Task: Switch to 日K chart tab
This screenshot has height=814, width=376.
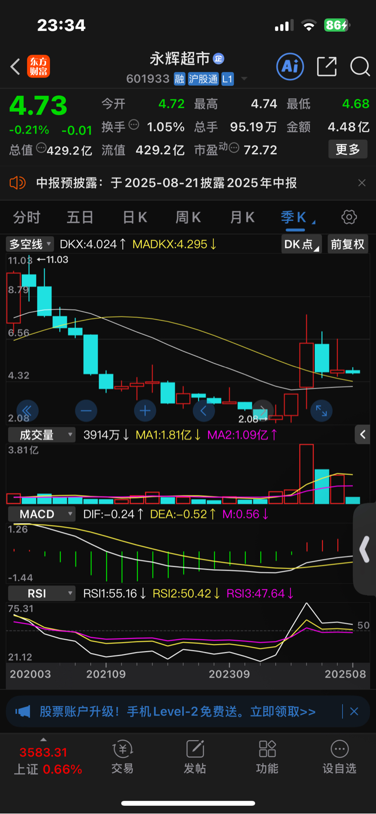Action: (135, 217)
